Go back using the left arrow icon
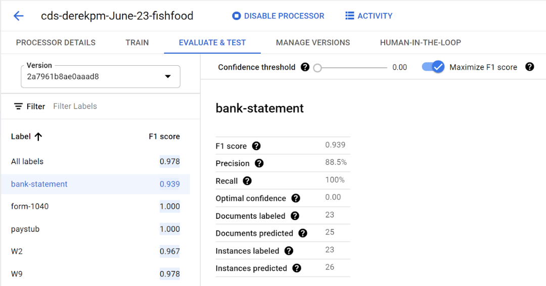The image size is (546, 286). 19,16
